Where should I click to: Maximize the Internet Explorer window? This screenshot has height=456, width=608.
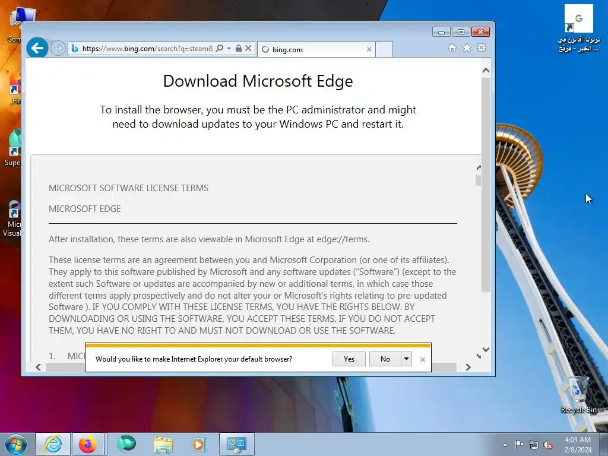click(461, 32)
